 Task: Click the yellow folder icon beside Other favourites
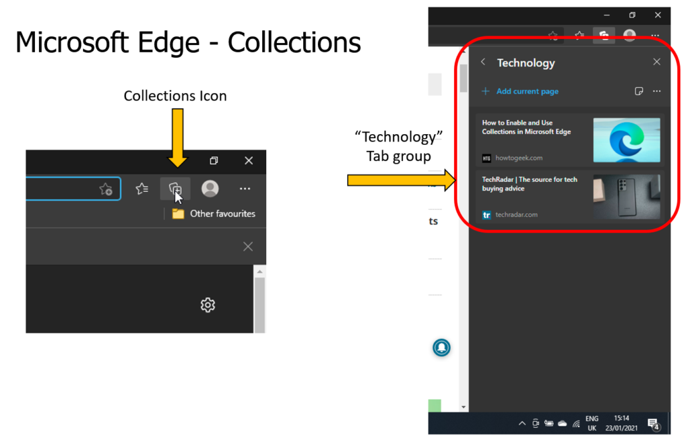(x=178, y=214)
